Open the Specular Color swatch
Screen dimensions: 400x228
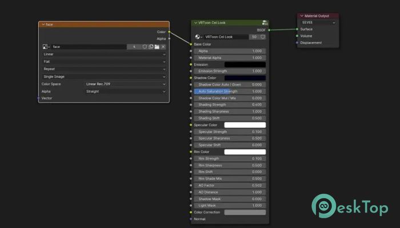point(245,125)
